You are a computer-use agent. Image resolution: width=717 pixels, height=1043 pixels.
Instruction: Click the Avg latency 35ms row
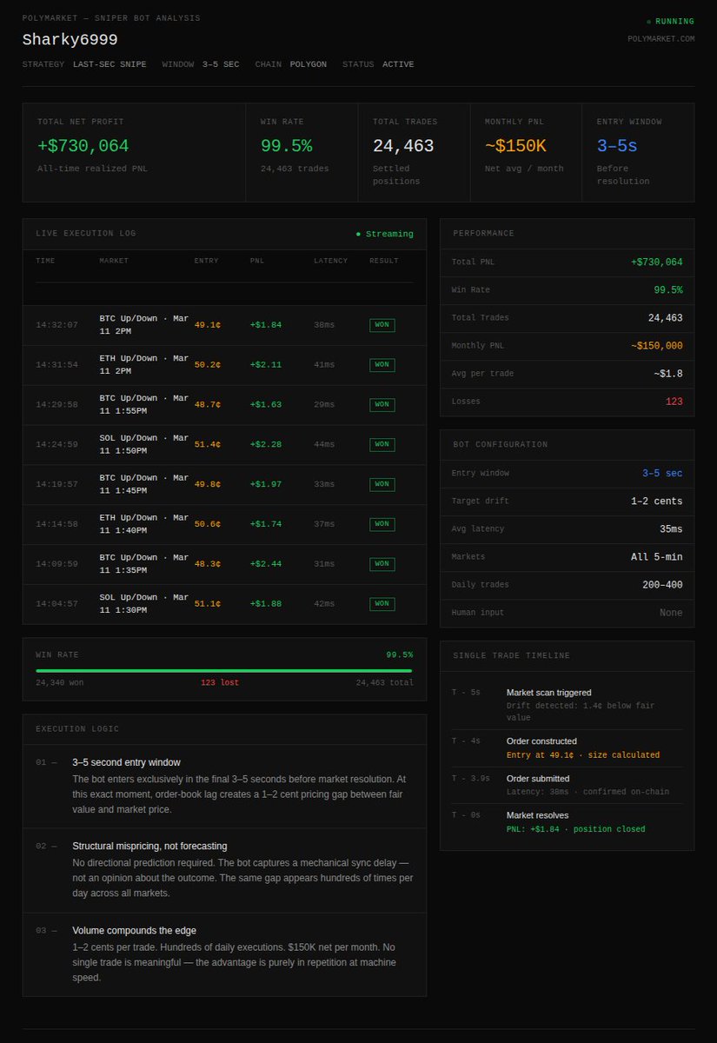coord(567,529)
